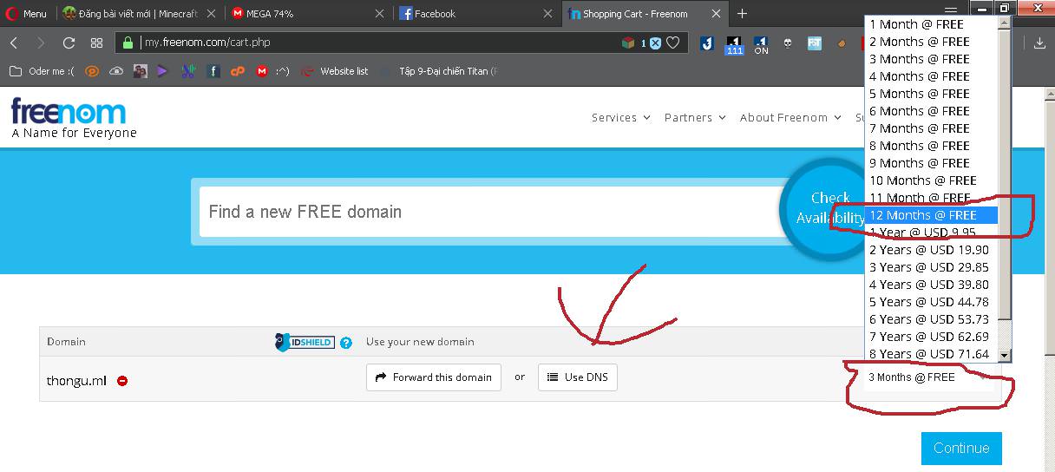Click Forward this domain button
The image size is (1055, 472).
point(434,377)
